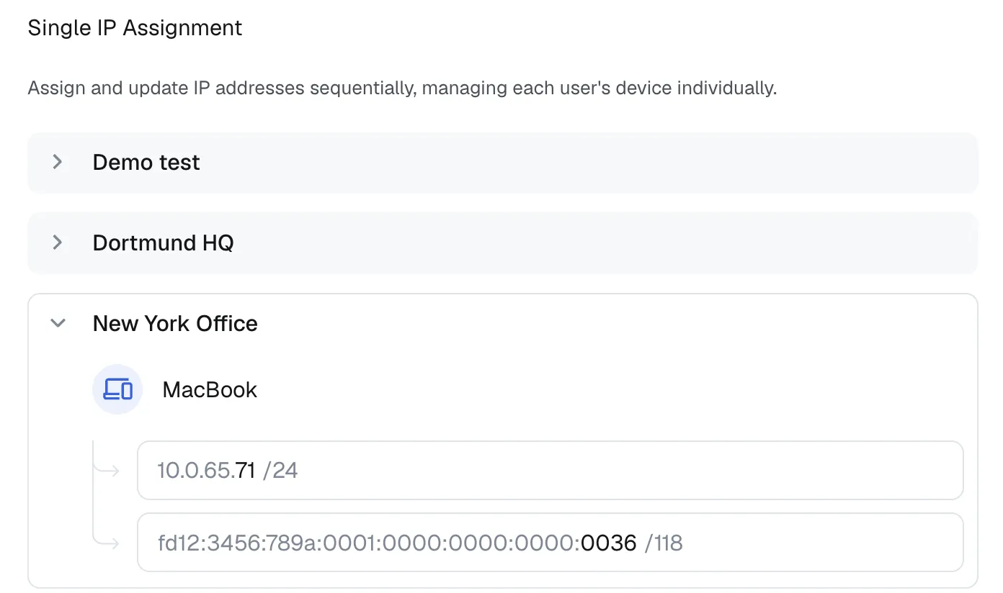This screenshot has width=1003, height=593.
Task: Click the downward chevron beside New York Office
Action: click(58, 323)
